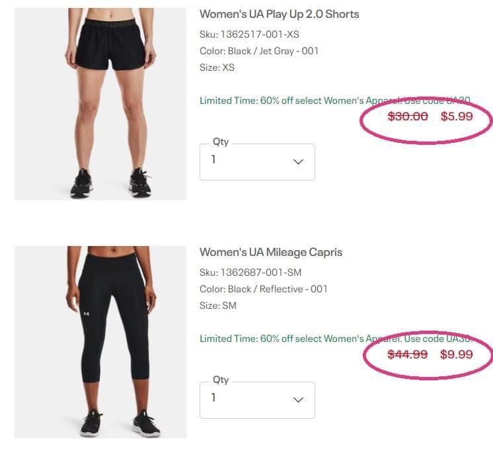
Task: Click the Black / Jet Gray color line
Action: pos(259,51)
